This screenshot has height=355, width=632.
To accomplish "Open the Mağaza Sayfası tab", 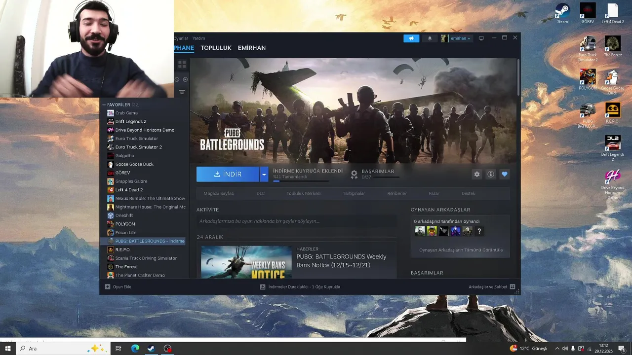I will (x=219, y=193).
